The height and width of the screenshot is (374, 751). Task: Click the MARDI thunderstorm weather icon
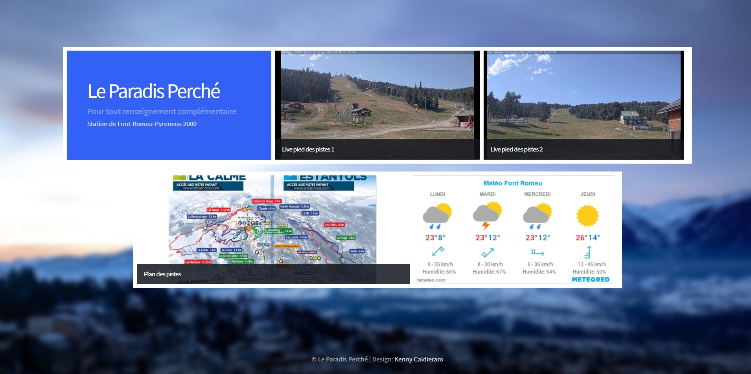pyautogui.click(x=488, y=216)
